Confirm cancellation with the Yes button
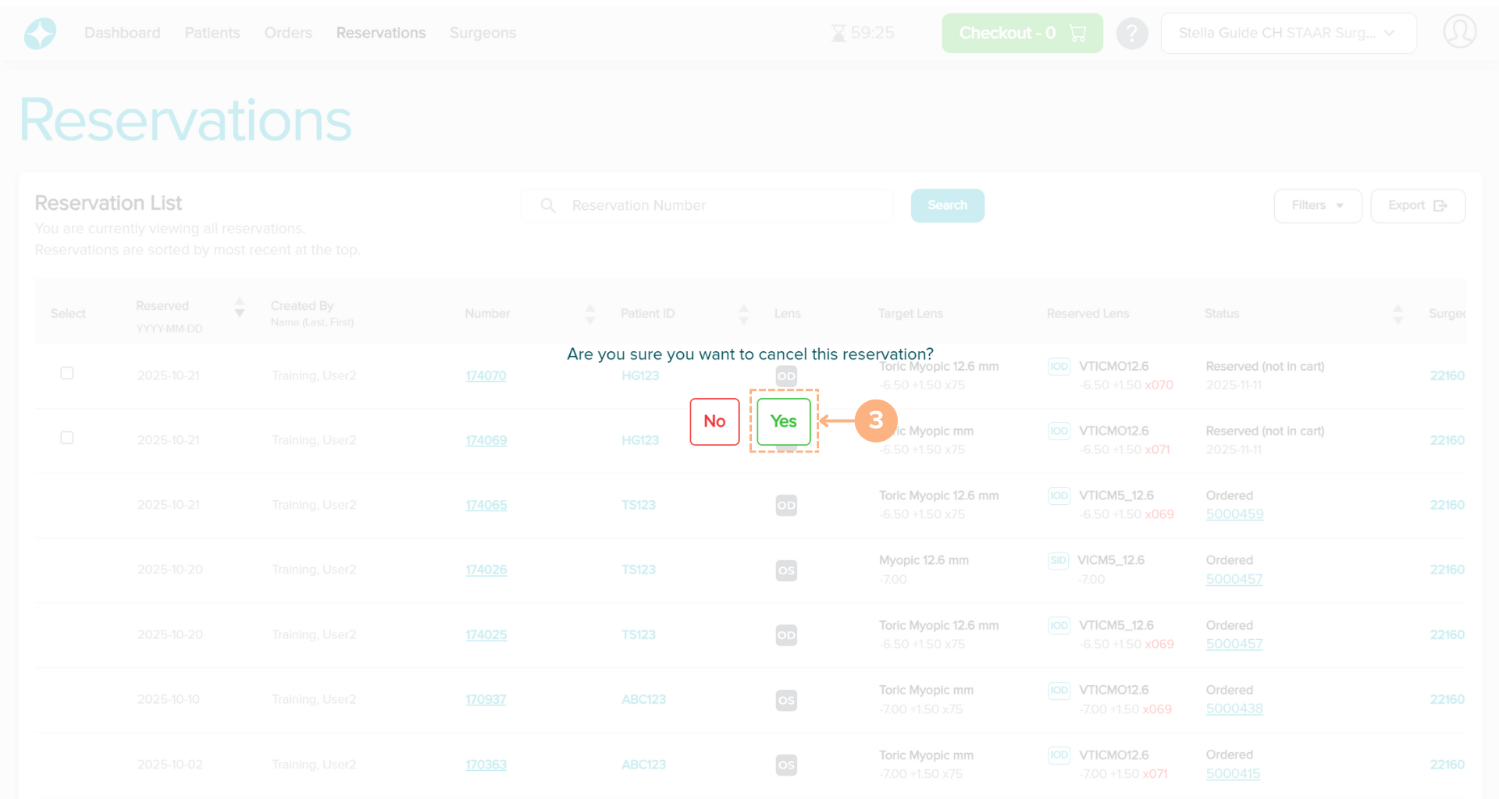 click(x=783, y=421)
